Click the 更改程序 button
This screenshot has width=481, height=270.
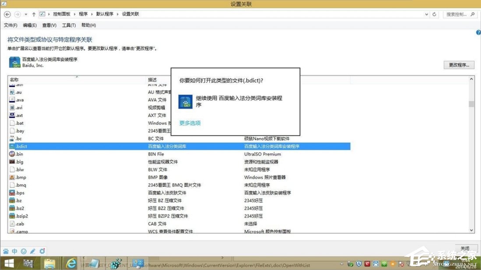tap(458, 64)
